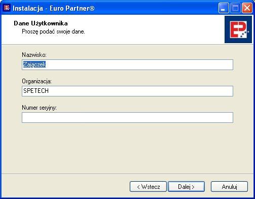Click the Euro Partner installer icon in title bar
This screenshot has width=255, height=199.
pos(7,8)
